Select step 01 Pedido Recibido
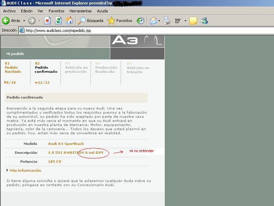Image resolution: width=274 pixels, height=206 pixels. (x=13, y=68)
